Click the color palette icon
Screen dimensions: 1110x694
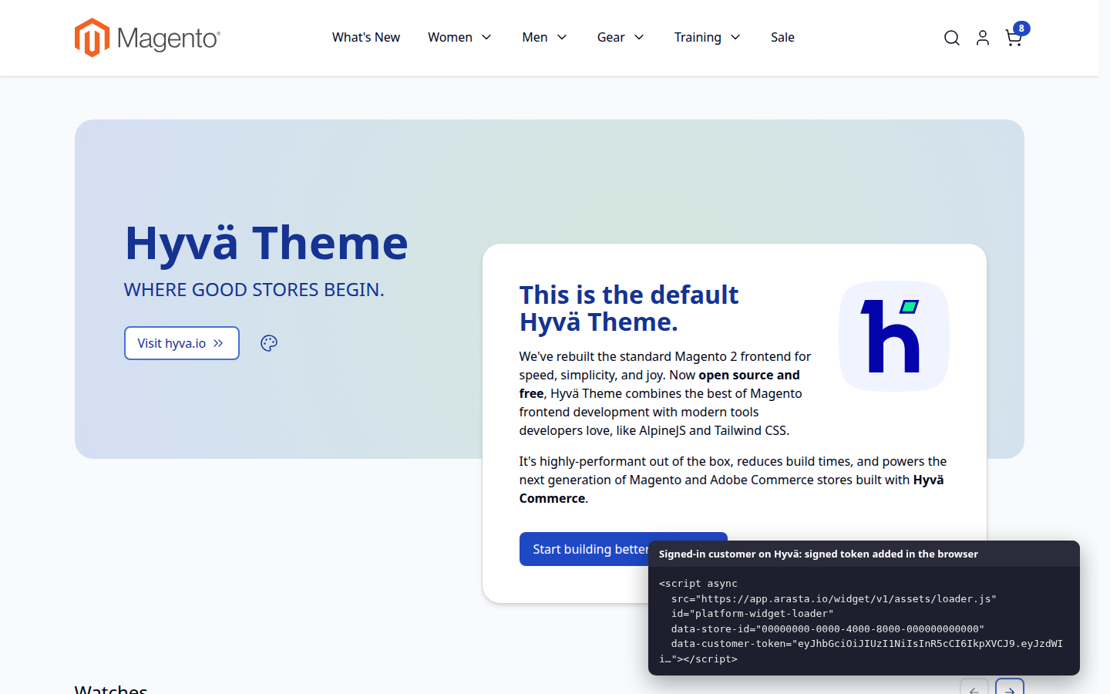[x=269, y=343]
